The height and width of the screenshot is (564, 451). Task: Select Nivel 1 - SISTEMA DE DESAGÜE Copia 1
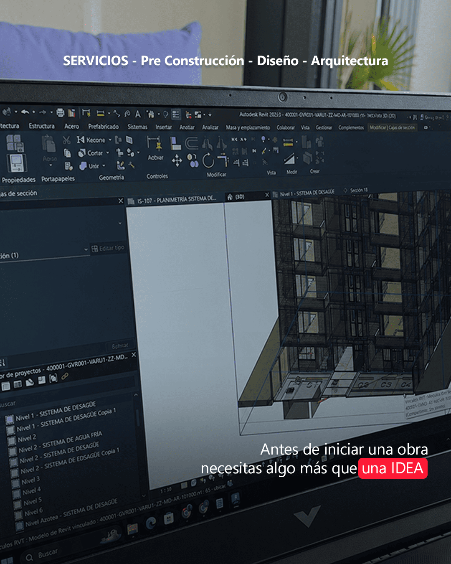click(x=66, y=420)
